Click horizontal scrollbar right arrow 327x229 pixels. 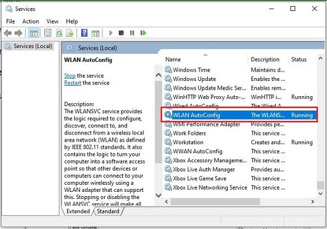pyautogui.click(x=312, y=202)
